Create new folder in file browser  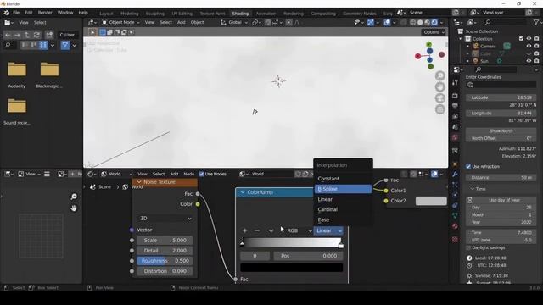tap(49, 35)
